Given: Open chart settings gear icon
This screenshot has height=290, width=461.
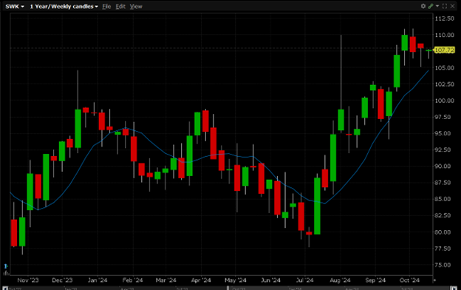Looking at the screenshot, I should [423, 6].
